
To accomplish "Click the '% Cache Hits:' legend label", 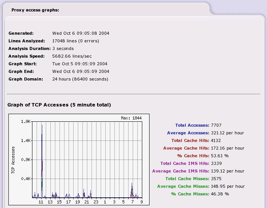I will (193, 156).
